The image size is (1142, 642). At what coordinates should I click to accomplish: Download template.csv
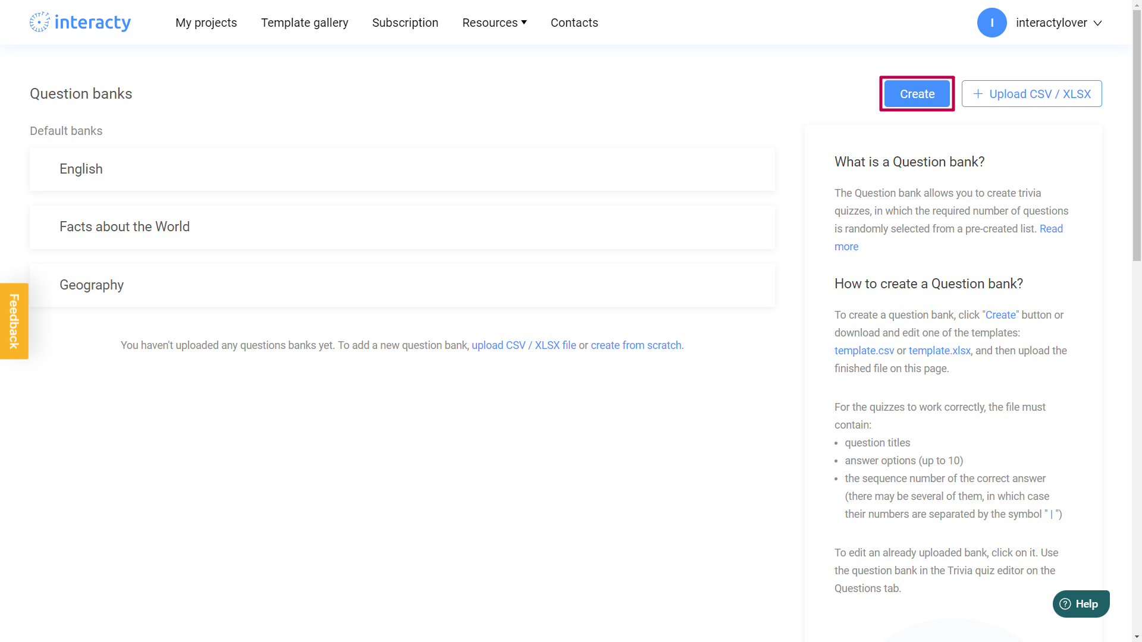click(864, 351)
